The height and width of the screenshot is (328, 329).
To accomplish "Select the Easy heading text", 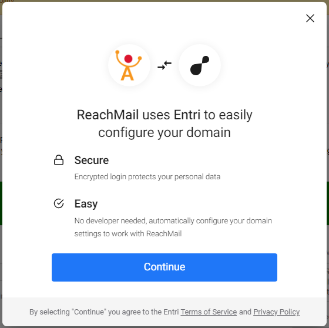I will pos(86,204).
